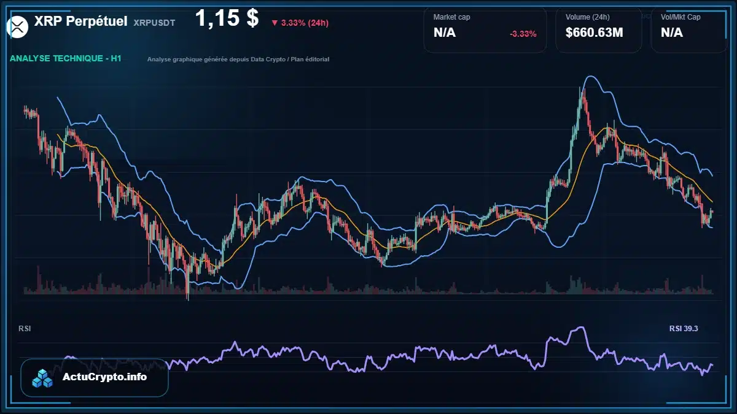Click the XRP coin logo icon
This screenshot has width=737, height=414.
pos(18,26)
